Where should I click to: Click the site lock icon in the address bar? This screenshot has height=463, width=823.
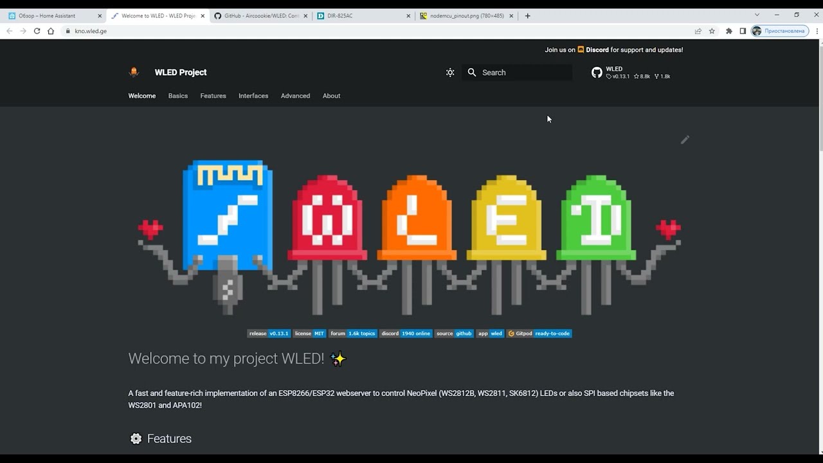tap(68, 31)
